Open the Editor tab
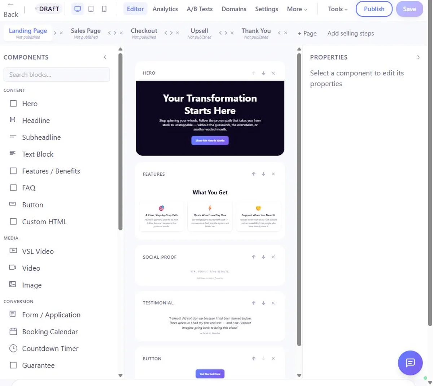Image resolution: width=433 pixels, height=386 pixels. point(135,9)
